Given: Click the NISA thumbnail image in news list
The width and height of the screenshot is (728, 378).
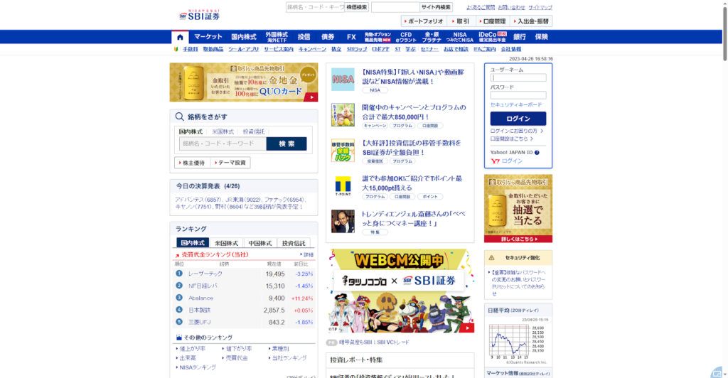Looking at the screenshot, I should click(x=343, y=80).
